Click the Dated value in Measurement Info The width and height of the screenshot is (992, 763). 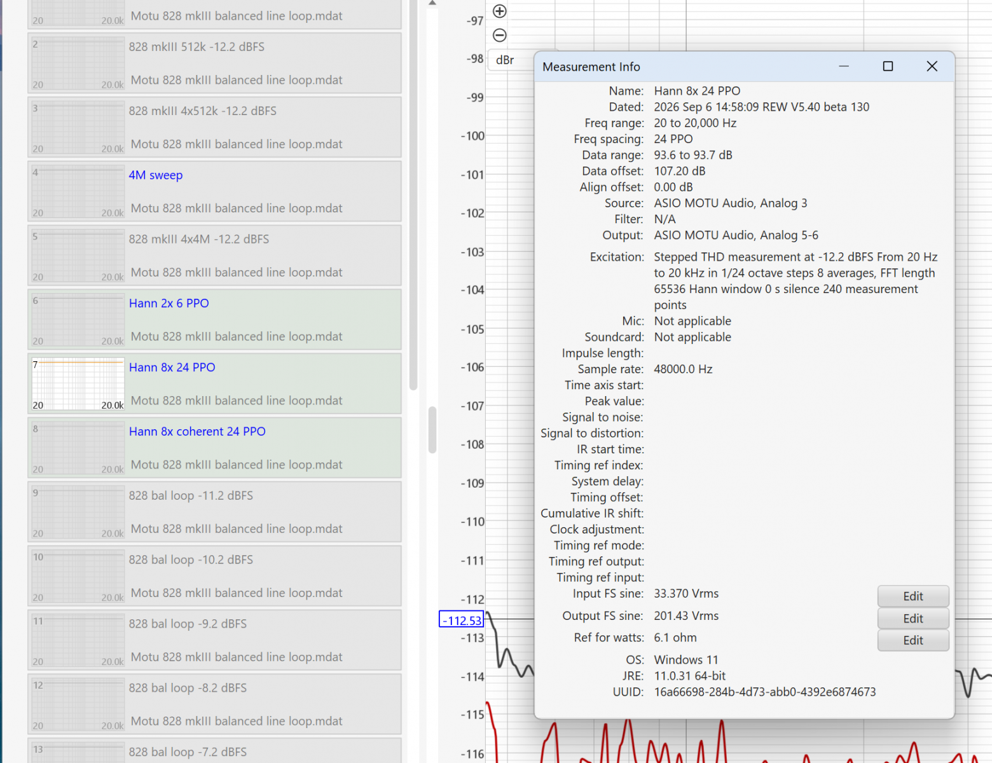762,107
